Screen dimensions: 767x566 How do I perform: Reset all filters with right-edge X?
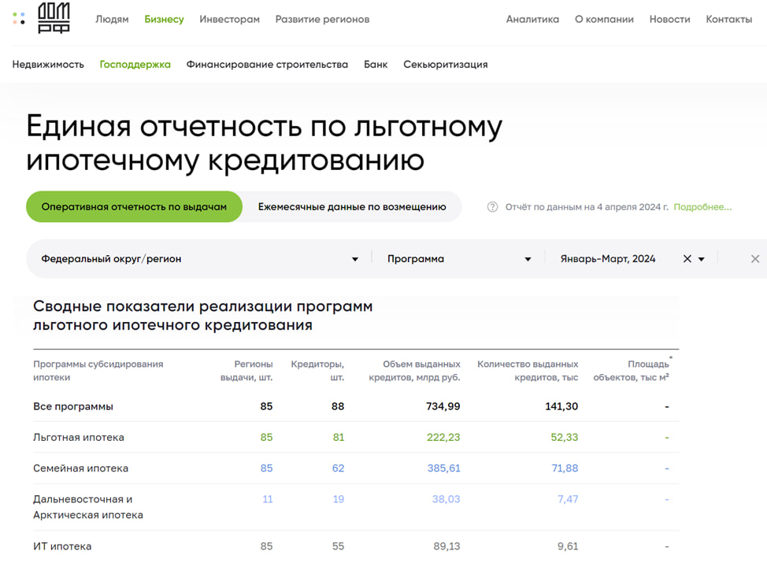click(755, 259)
